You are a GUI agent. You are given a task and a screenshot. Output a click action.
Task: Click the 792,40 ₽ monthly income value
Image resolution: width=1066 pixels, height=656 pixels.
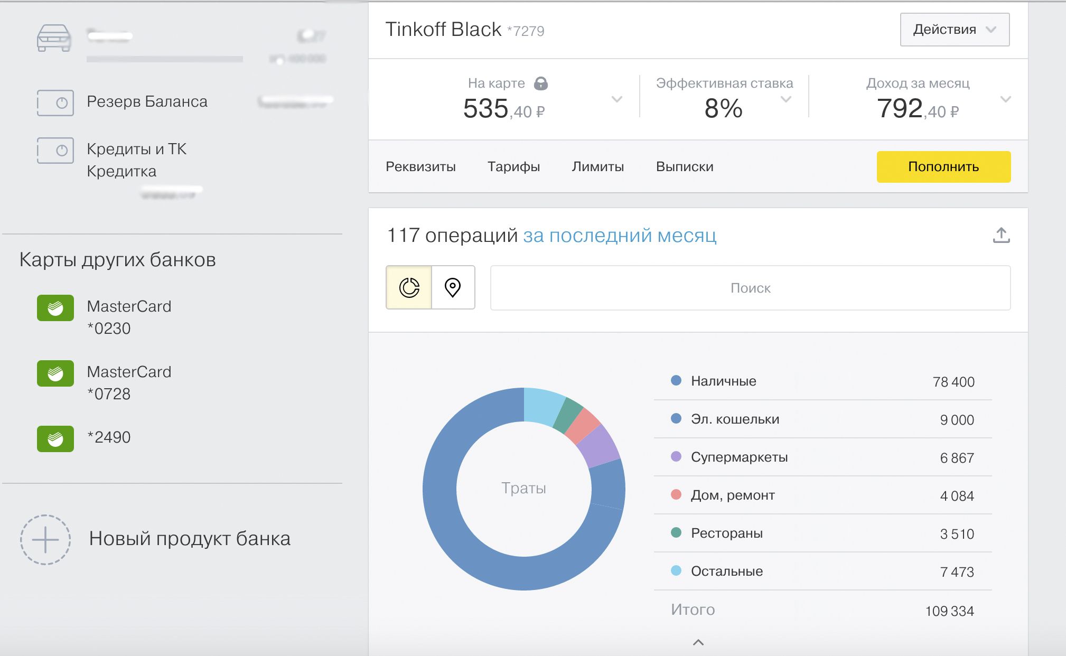pos(918,109)
